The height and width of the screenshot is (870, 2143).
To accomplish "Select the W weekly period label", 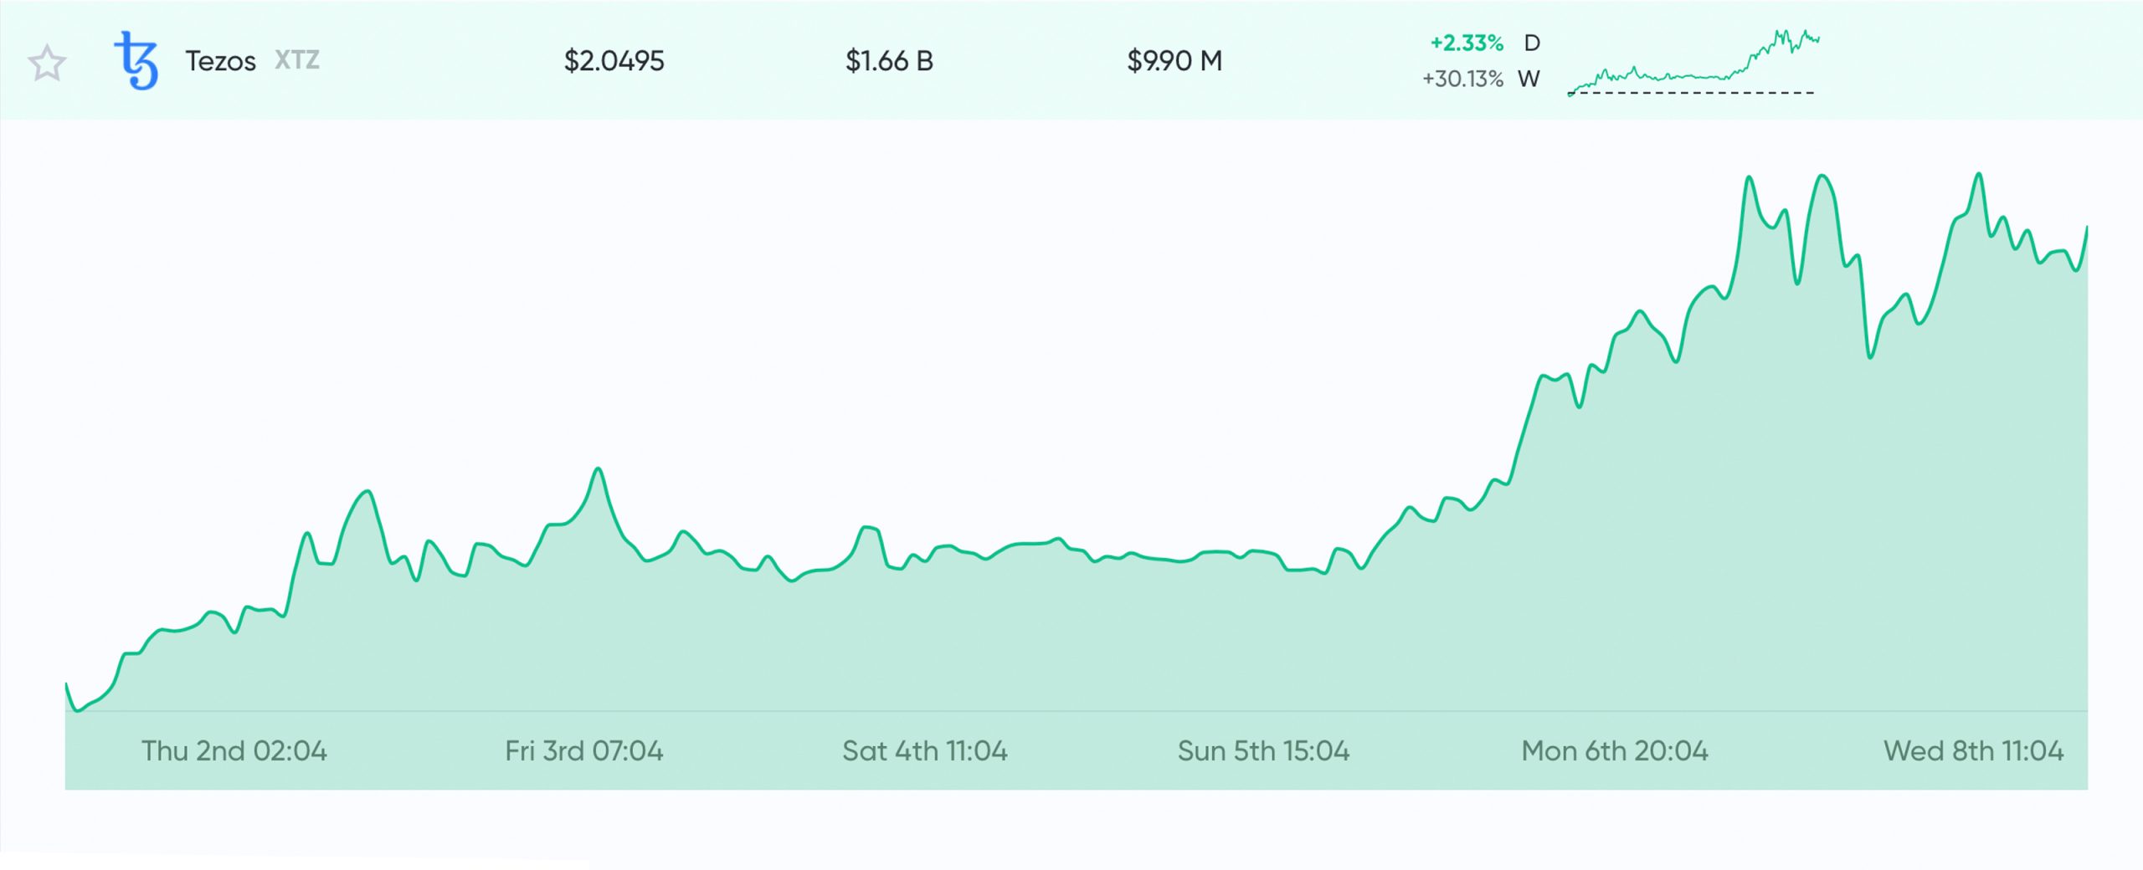I will [x=1529, y=79].
